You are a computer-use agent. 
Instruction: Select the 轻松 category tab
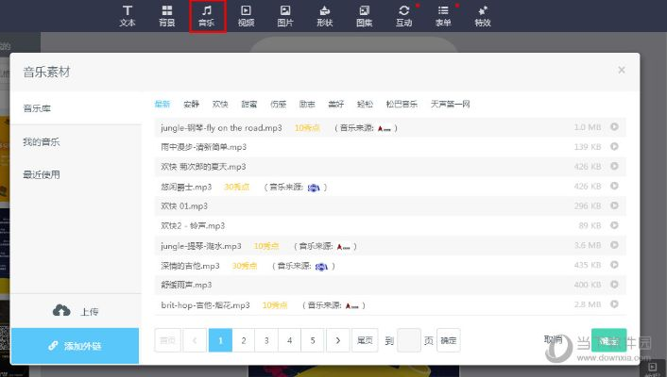coord(365,104)
